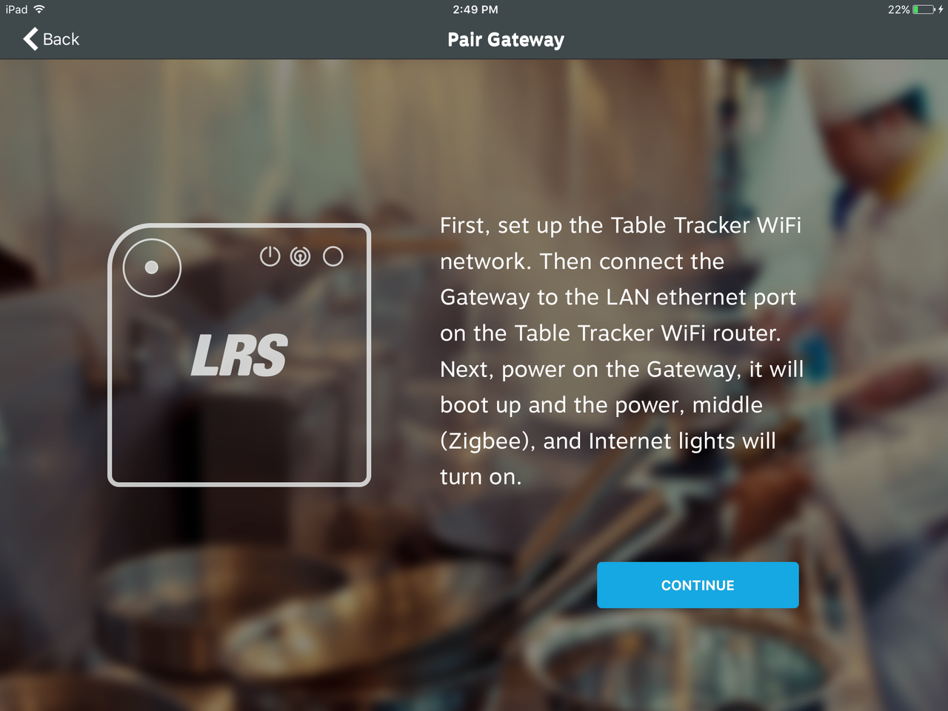Tap the Back text label
Image resolution: width=948 pixels, height=711 pixels.
(x=61, y=39)
